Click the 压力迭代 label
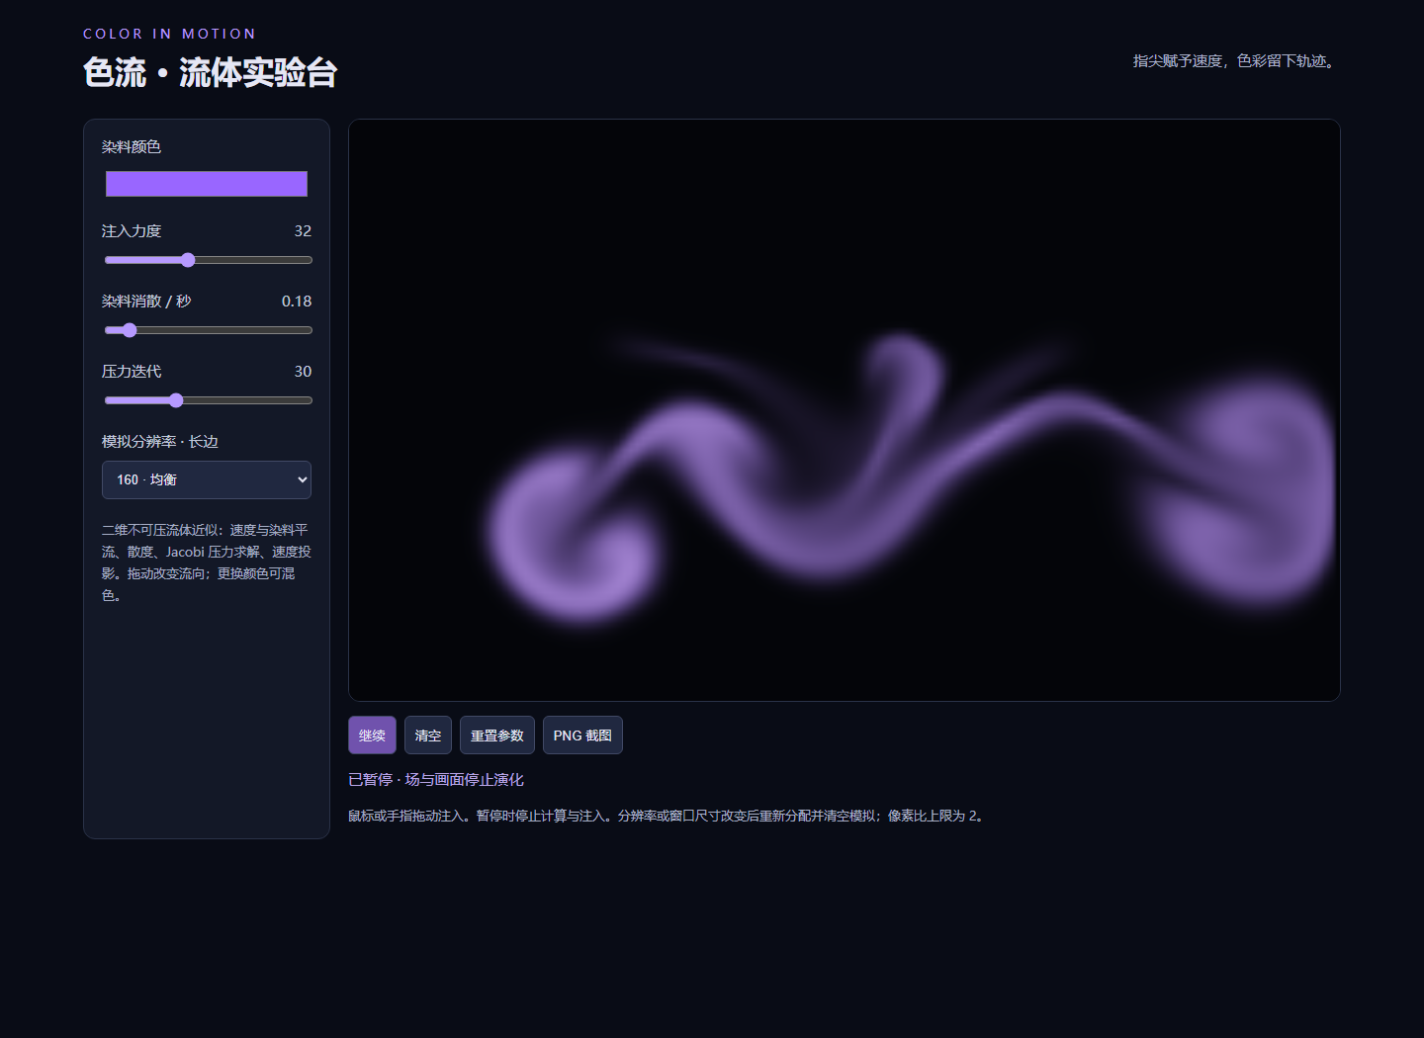Screen dimensions: 1424x1038 pos(132,372)
